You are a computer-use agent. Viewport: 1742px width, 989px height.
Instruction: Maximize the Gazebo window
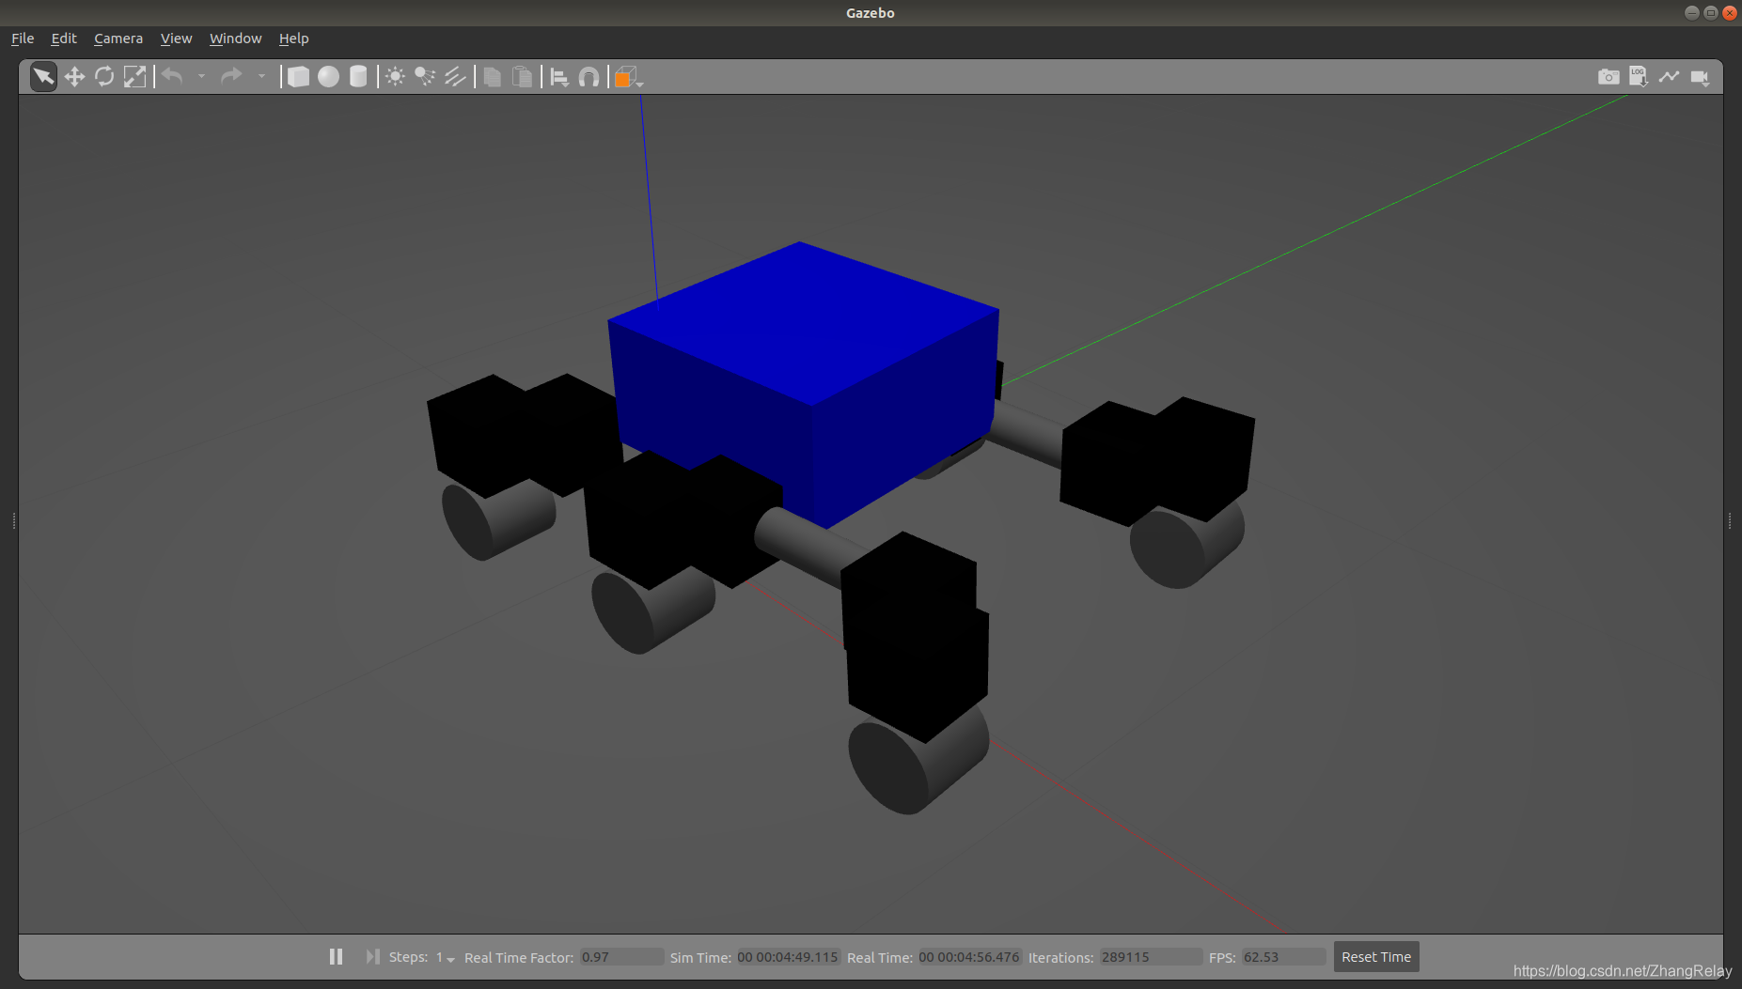tap(1711, 13)
